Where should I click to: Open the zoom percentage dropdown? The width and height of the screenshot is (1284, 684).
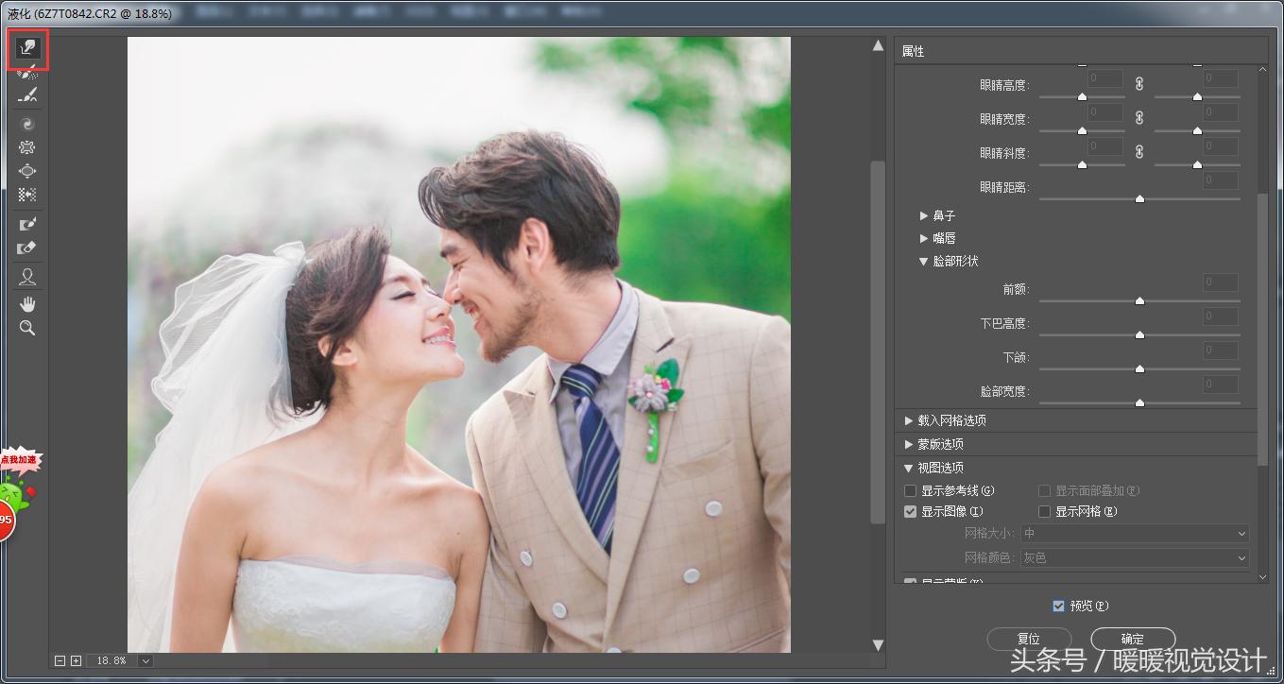point(146,661)
